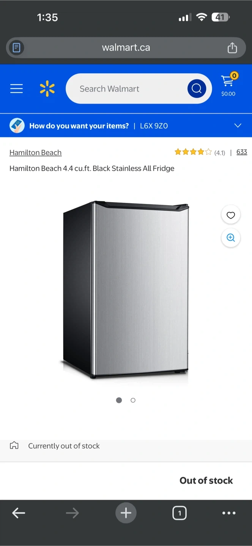The height and width of the screenshot is (546, 252).
Task: Open browser three-dot more menu
Action: point(229,513)
